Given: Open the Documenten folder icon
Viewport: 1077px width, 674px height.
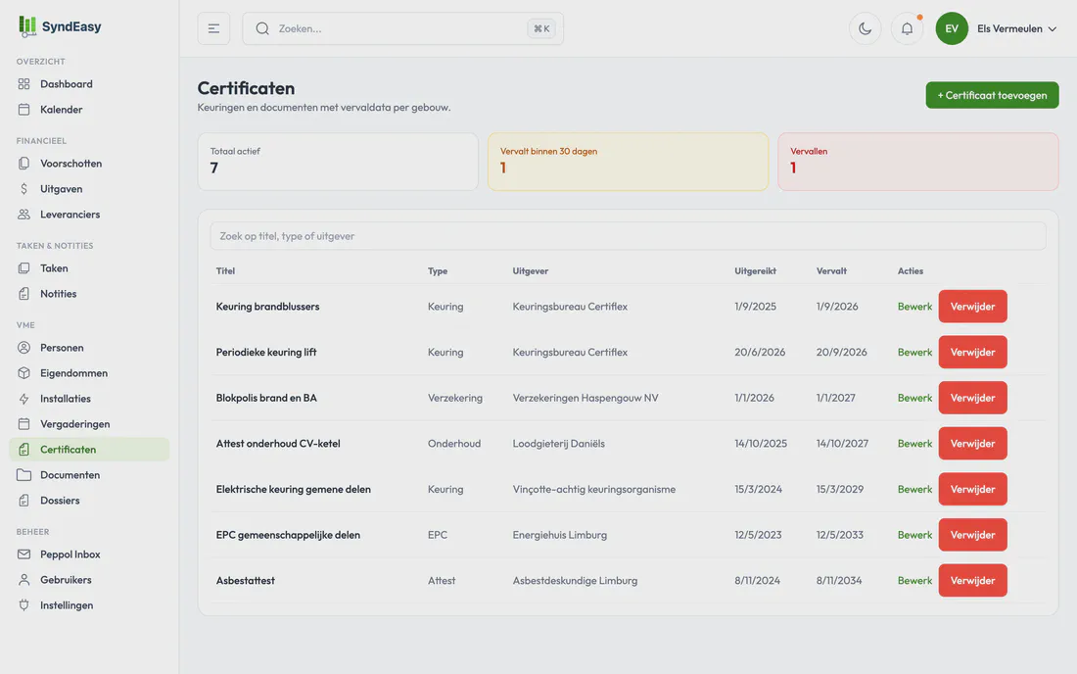Looking at the screenshot, I should [x=24, y=475].
